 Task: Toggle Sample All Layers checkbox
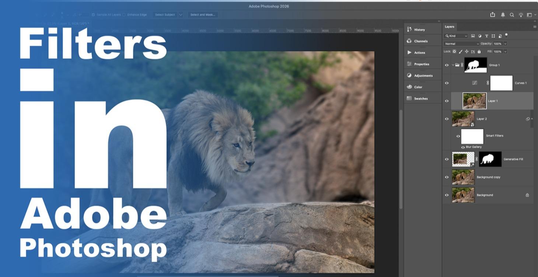click(93, 15)
